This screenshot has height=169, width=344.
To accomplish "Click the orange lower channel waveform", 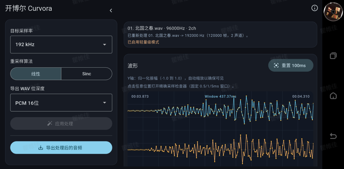I will point(220,149).
